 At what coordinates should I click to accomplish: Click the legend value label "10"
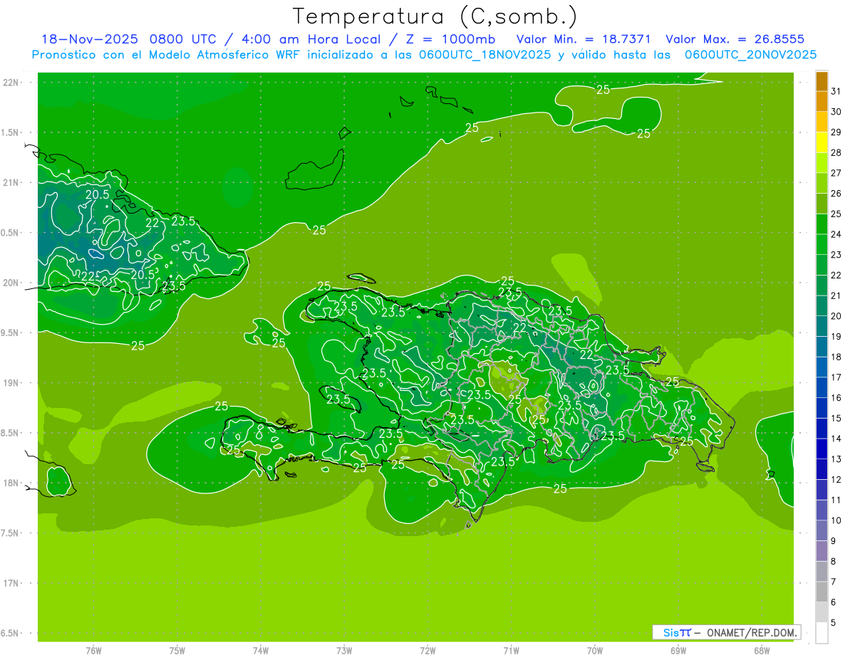pos(836,520)
